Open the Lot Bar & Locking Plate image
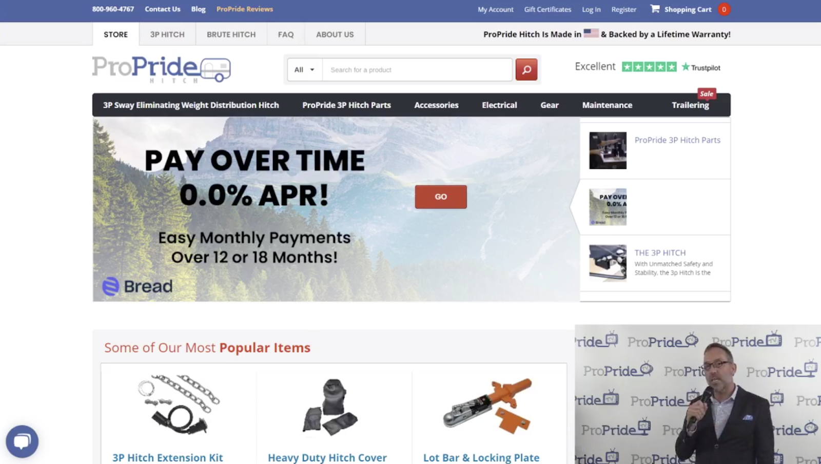This screenshot has height=464, width=821. coord(487,405)
